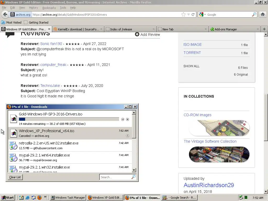Open the Edit menu
The width and height of the screenshot is (268, 201).
[13, 8]
